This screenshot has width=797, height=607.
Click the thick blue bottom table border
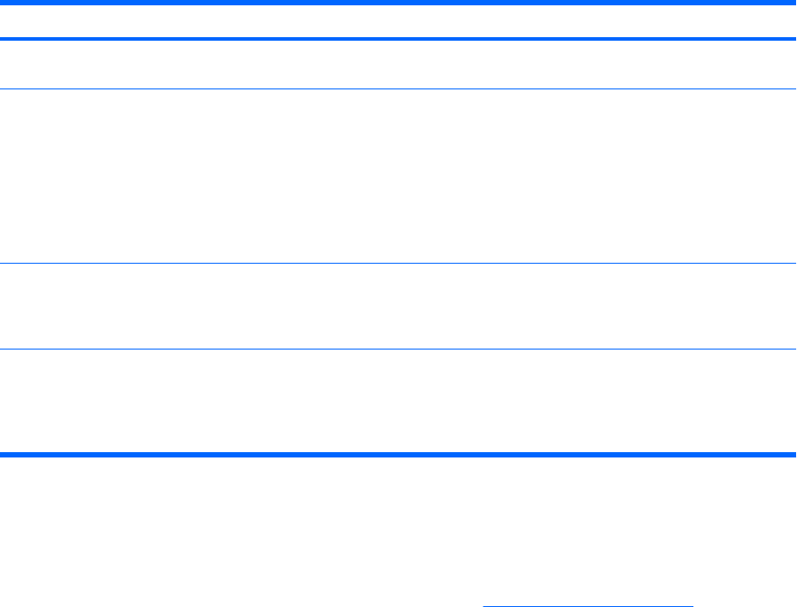coord(398,454)
